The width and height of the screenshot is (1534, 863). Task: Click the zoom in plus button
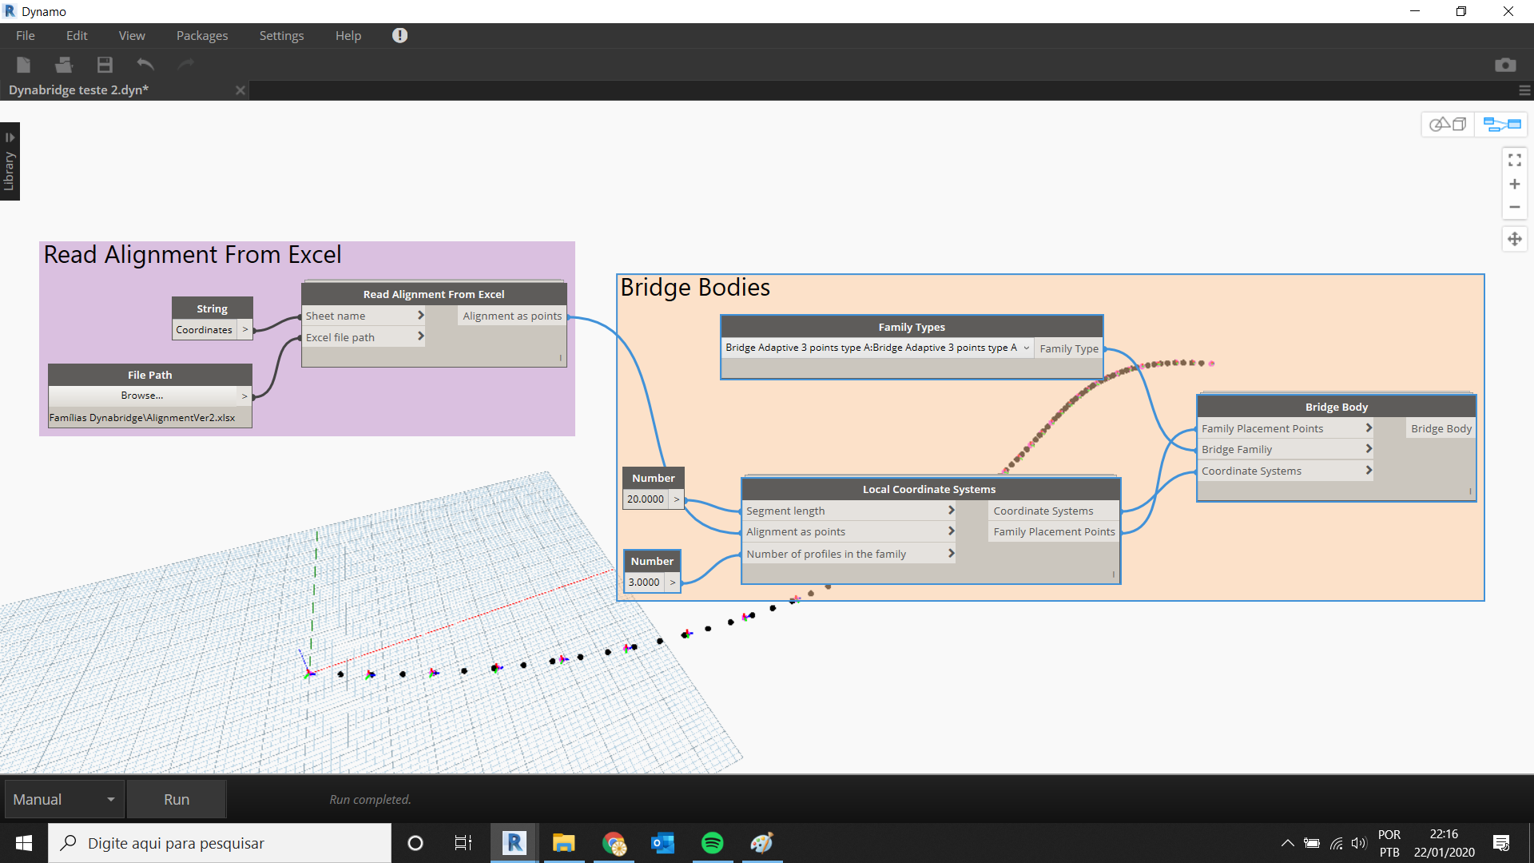[x=1514, y=185]
